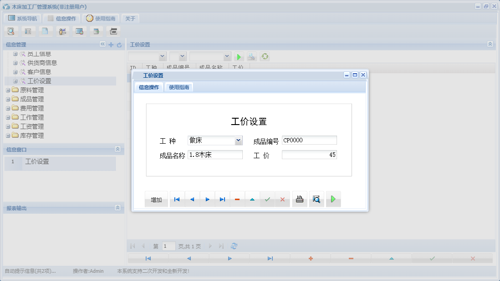Expand the 原料管理 folder in the tree
Viewport: 500px width, 281px height.
click(8, 90)
